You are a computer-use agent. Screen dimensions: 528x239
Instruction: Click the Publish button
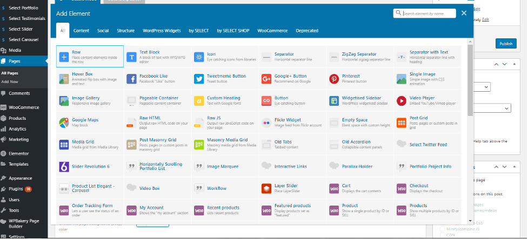506,43
